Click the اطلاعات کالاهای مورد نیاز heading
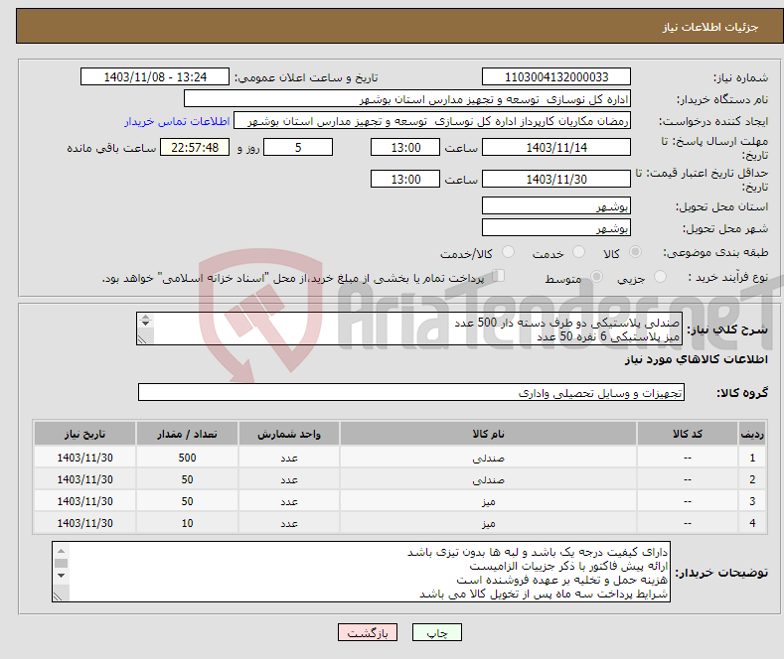784x659 pixels. click(696, 359)
